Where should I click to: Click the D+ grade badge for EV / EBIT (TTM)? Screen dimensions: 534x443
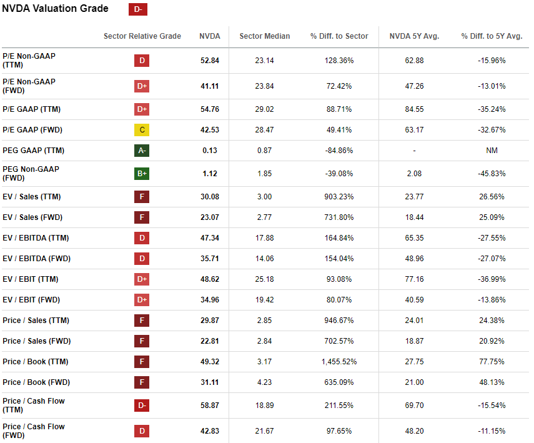[x=142, y=279]
